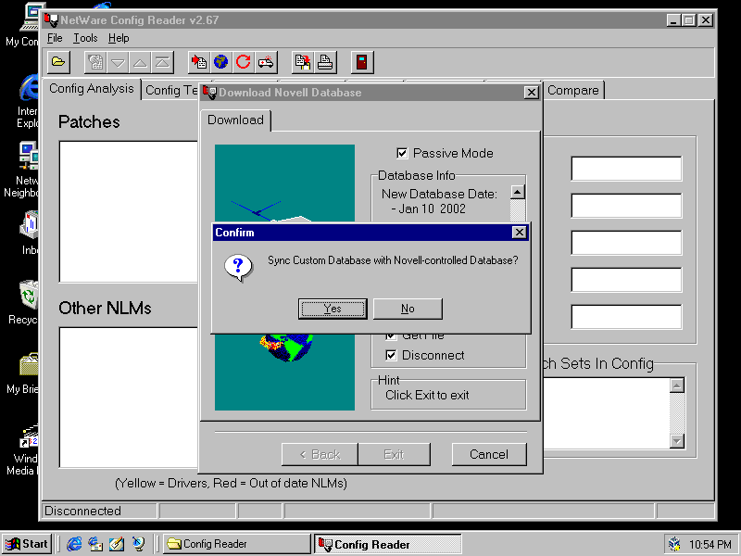The width and height of the screenshot is (741, 556).
Task: Click the red door exit icon
Action: pyautogui.click(x=362, y=62)
